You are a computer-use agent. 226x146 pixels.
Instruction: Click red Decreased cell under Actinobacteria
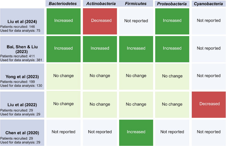[x=100, y=21]
